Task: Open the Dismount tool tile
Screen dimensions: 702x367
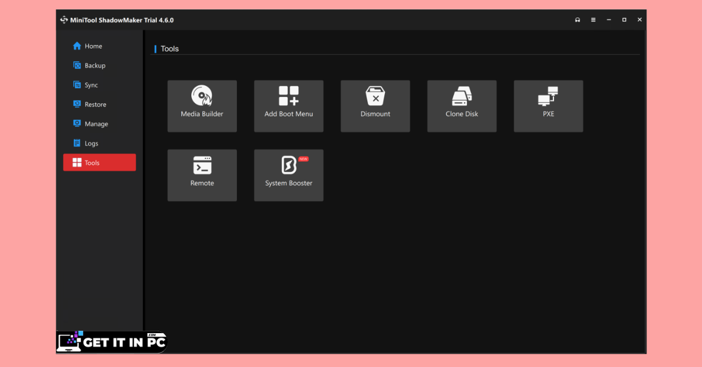Action: coord(375,106)
